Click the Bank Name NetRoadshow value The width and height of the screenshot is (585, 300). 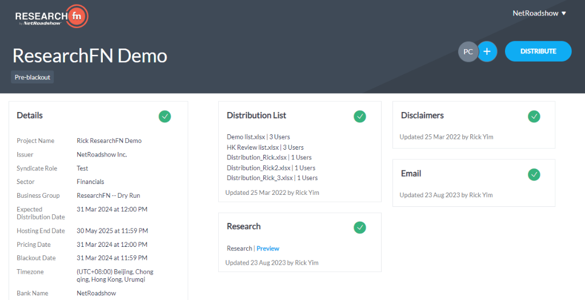coord(96,293)
